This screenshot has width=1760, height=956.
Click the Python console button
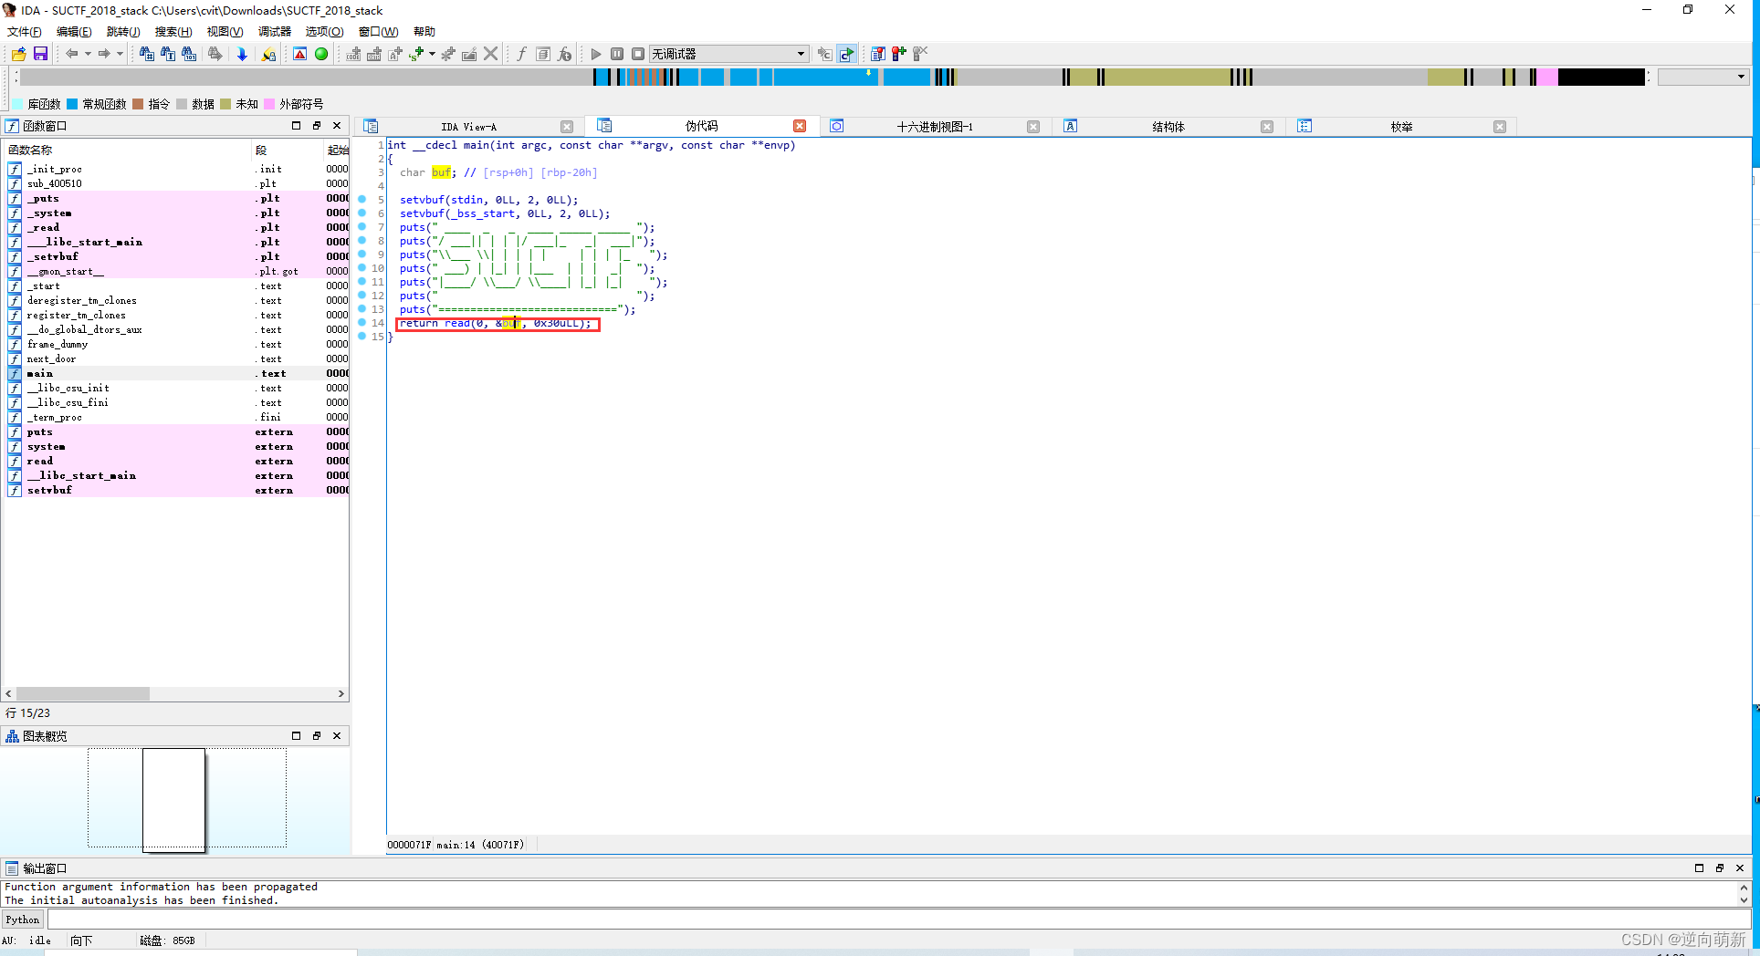click(x=23, y=920)
